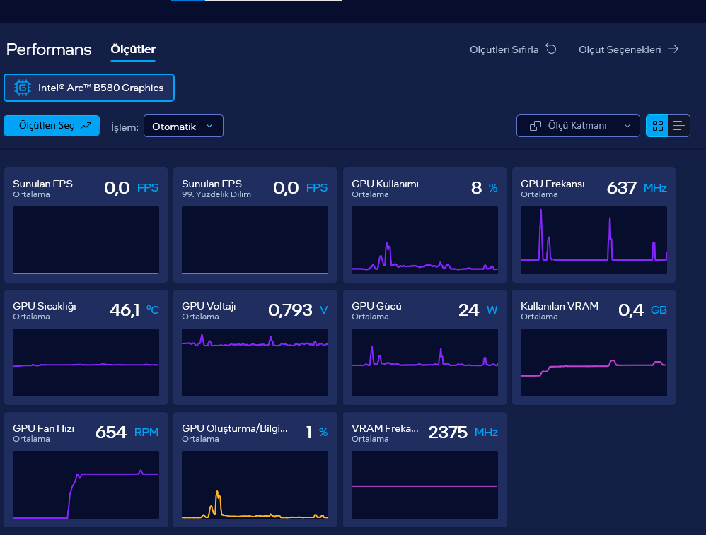Click the Ölçütleri Seç button

[52, 126]
